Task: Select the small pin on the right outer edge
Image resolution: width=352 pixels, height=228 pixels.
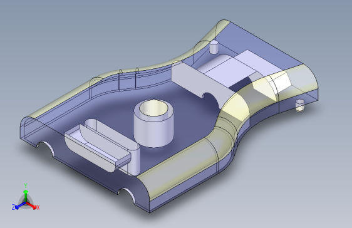Action: click(x=299, y=105)
